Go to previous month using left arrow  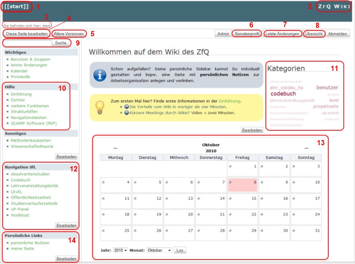(115, 148)
